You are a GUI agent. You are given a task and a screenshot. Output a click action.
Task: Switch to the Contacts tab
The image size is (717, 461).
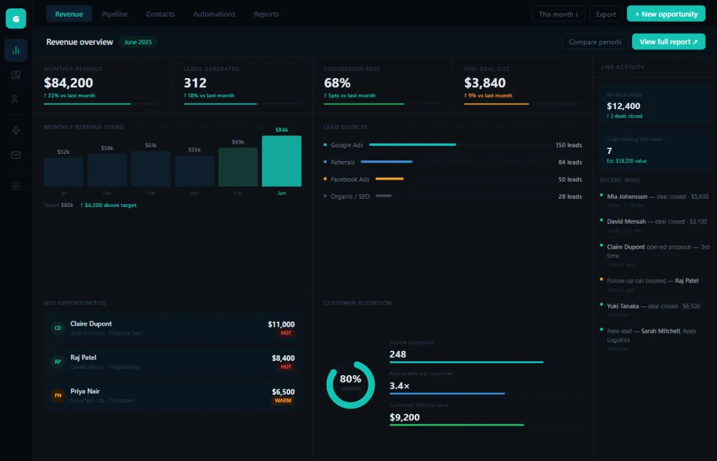point(160,14)
